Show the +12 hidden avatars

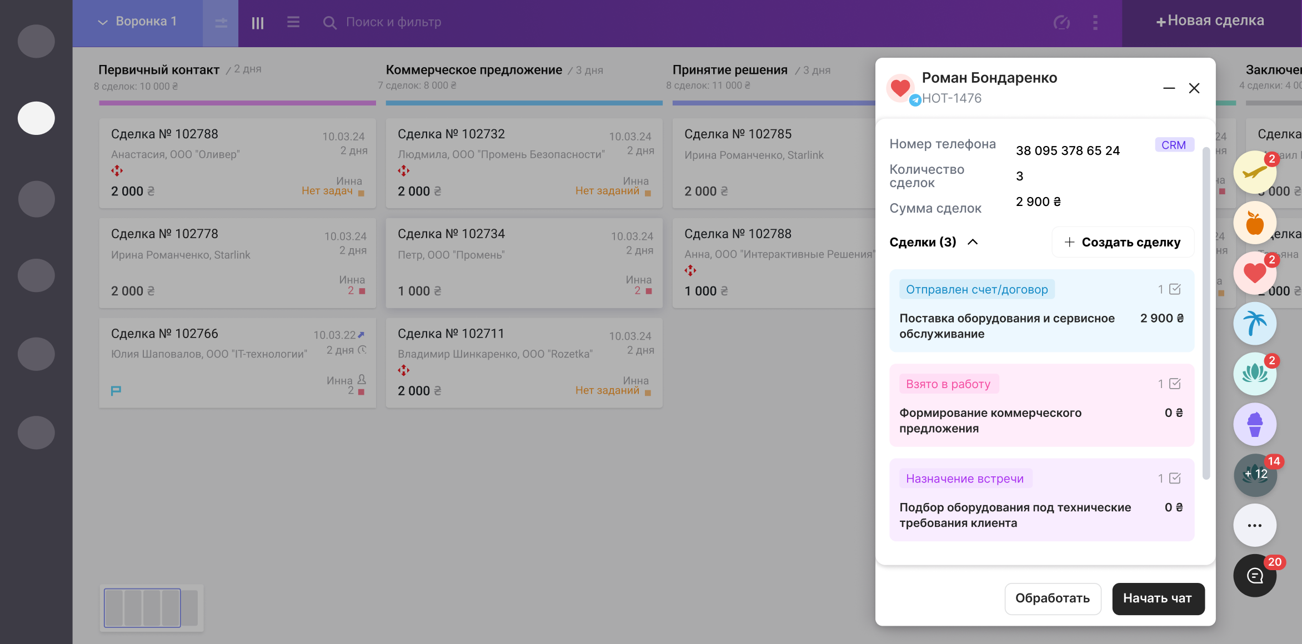[1254, 475]
